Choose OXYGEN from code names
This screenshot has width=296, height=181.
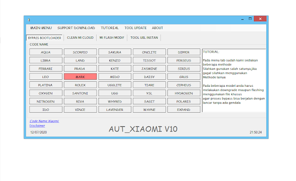[x=46, y=93]
